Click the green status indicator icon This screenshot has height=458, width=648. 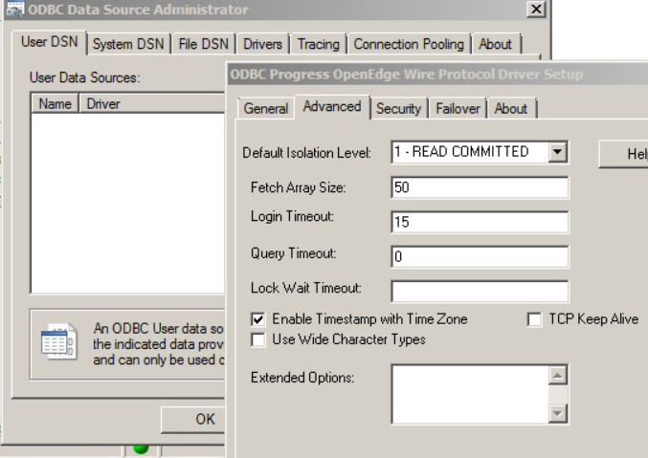[141, 448]
